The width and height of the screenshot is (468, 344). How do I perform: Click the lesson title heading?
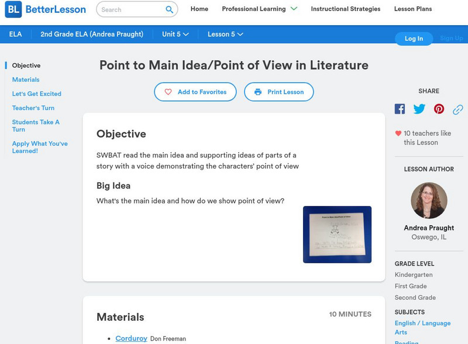click(x=234, y=65)
